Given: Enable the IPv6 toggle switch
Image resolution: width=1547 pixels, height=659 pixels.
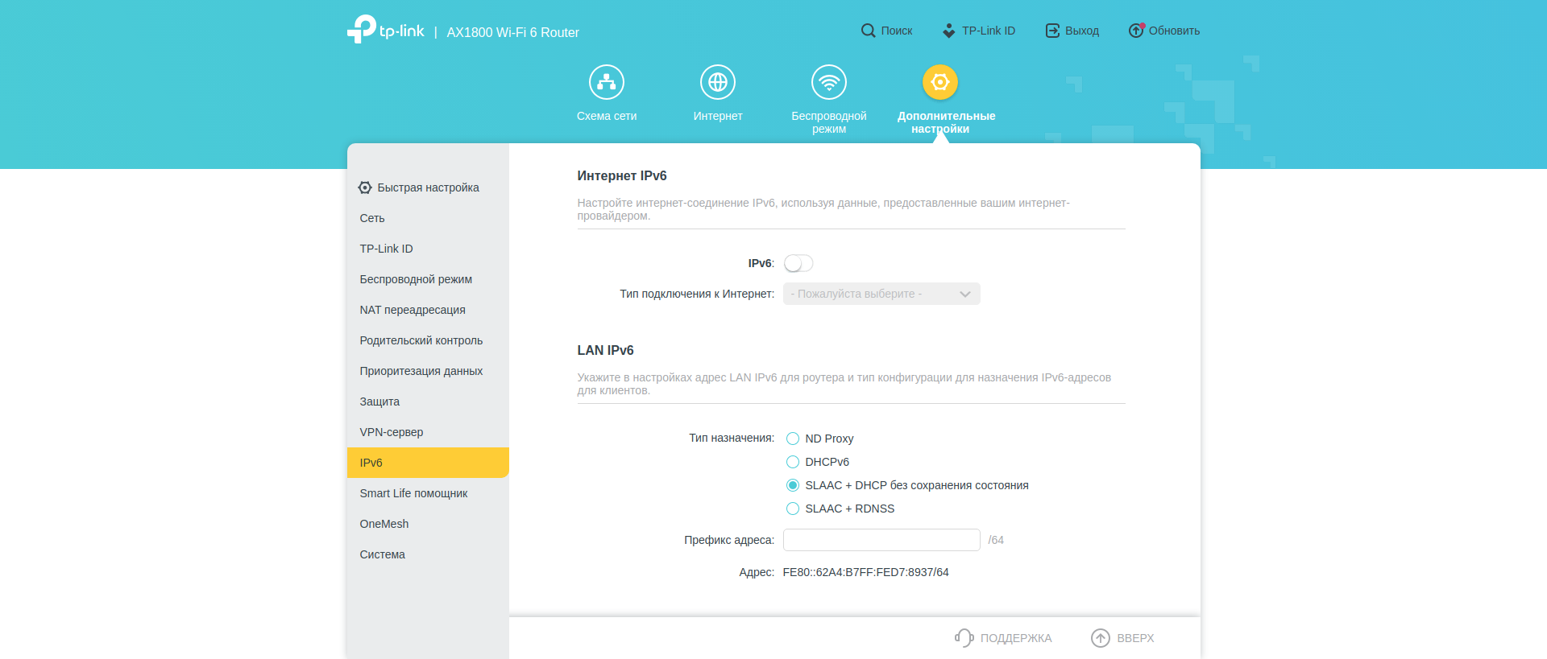Looking at the screenshot, I should [798, 263].
